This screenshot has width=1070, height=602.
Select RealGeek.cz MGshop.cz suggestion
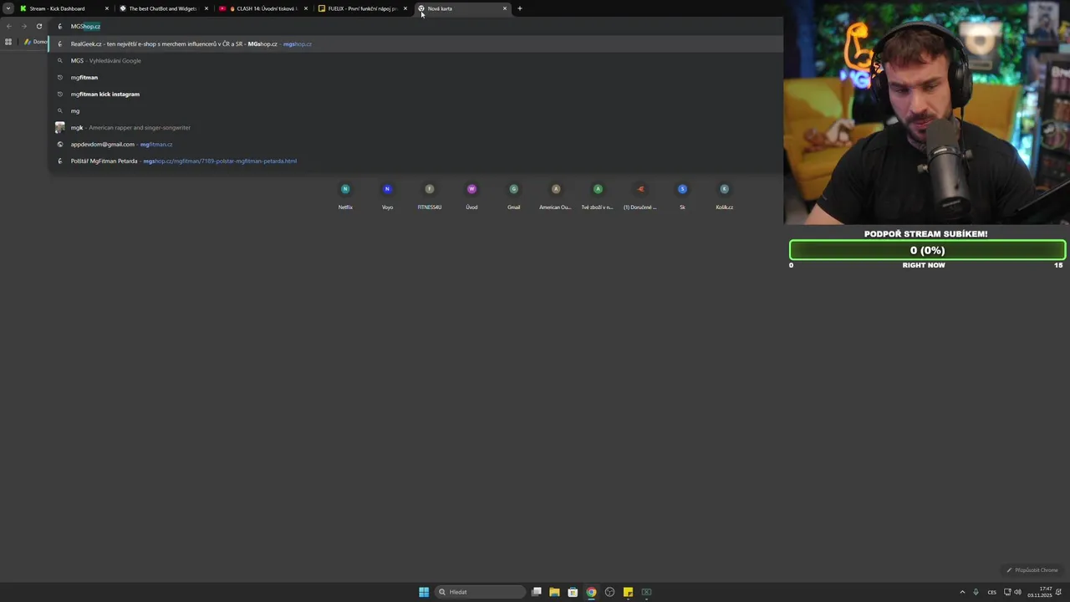pyautogui.click(x=415, y=43)
